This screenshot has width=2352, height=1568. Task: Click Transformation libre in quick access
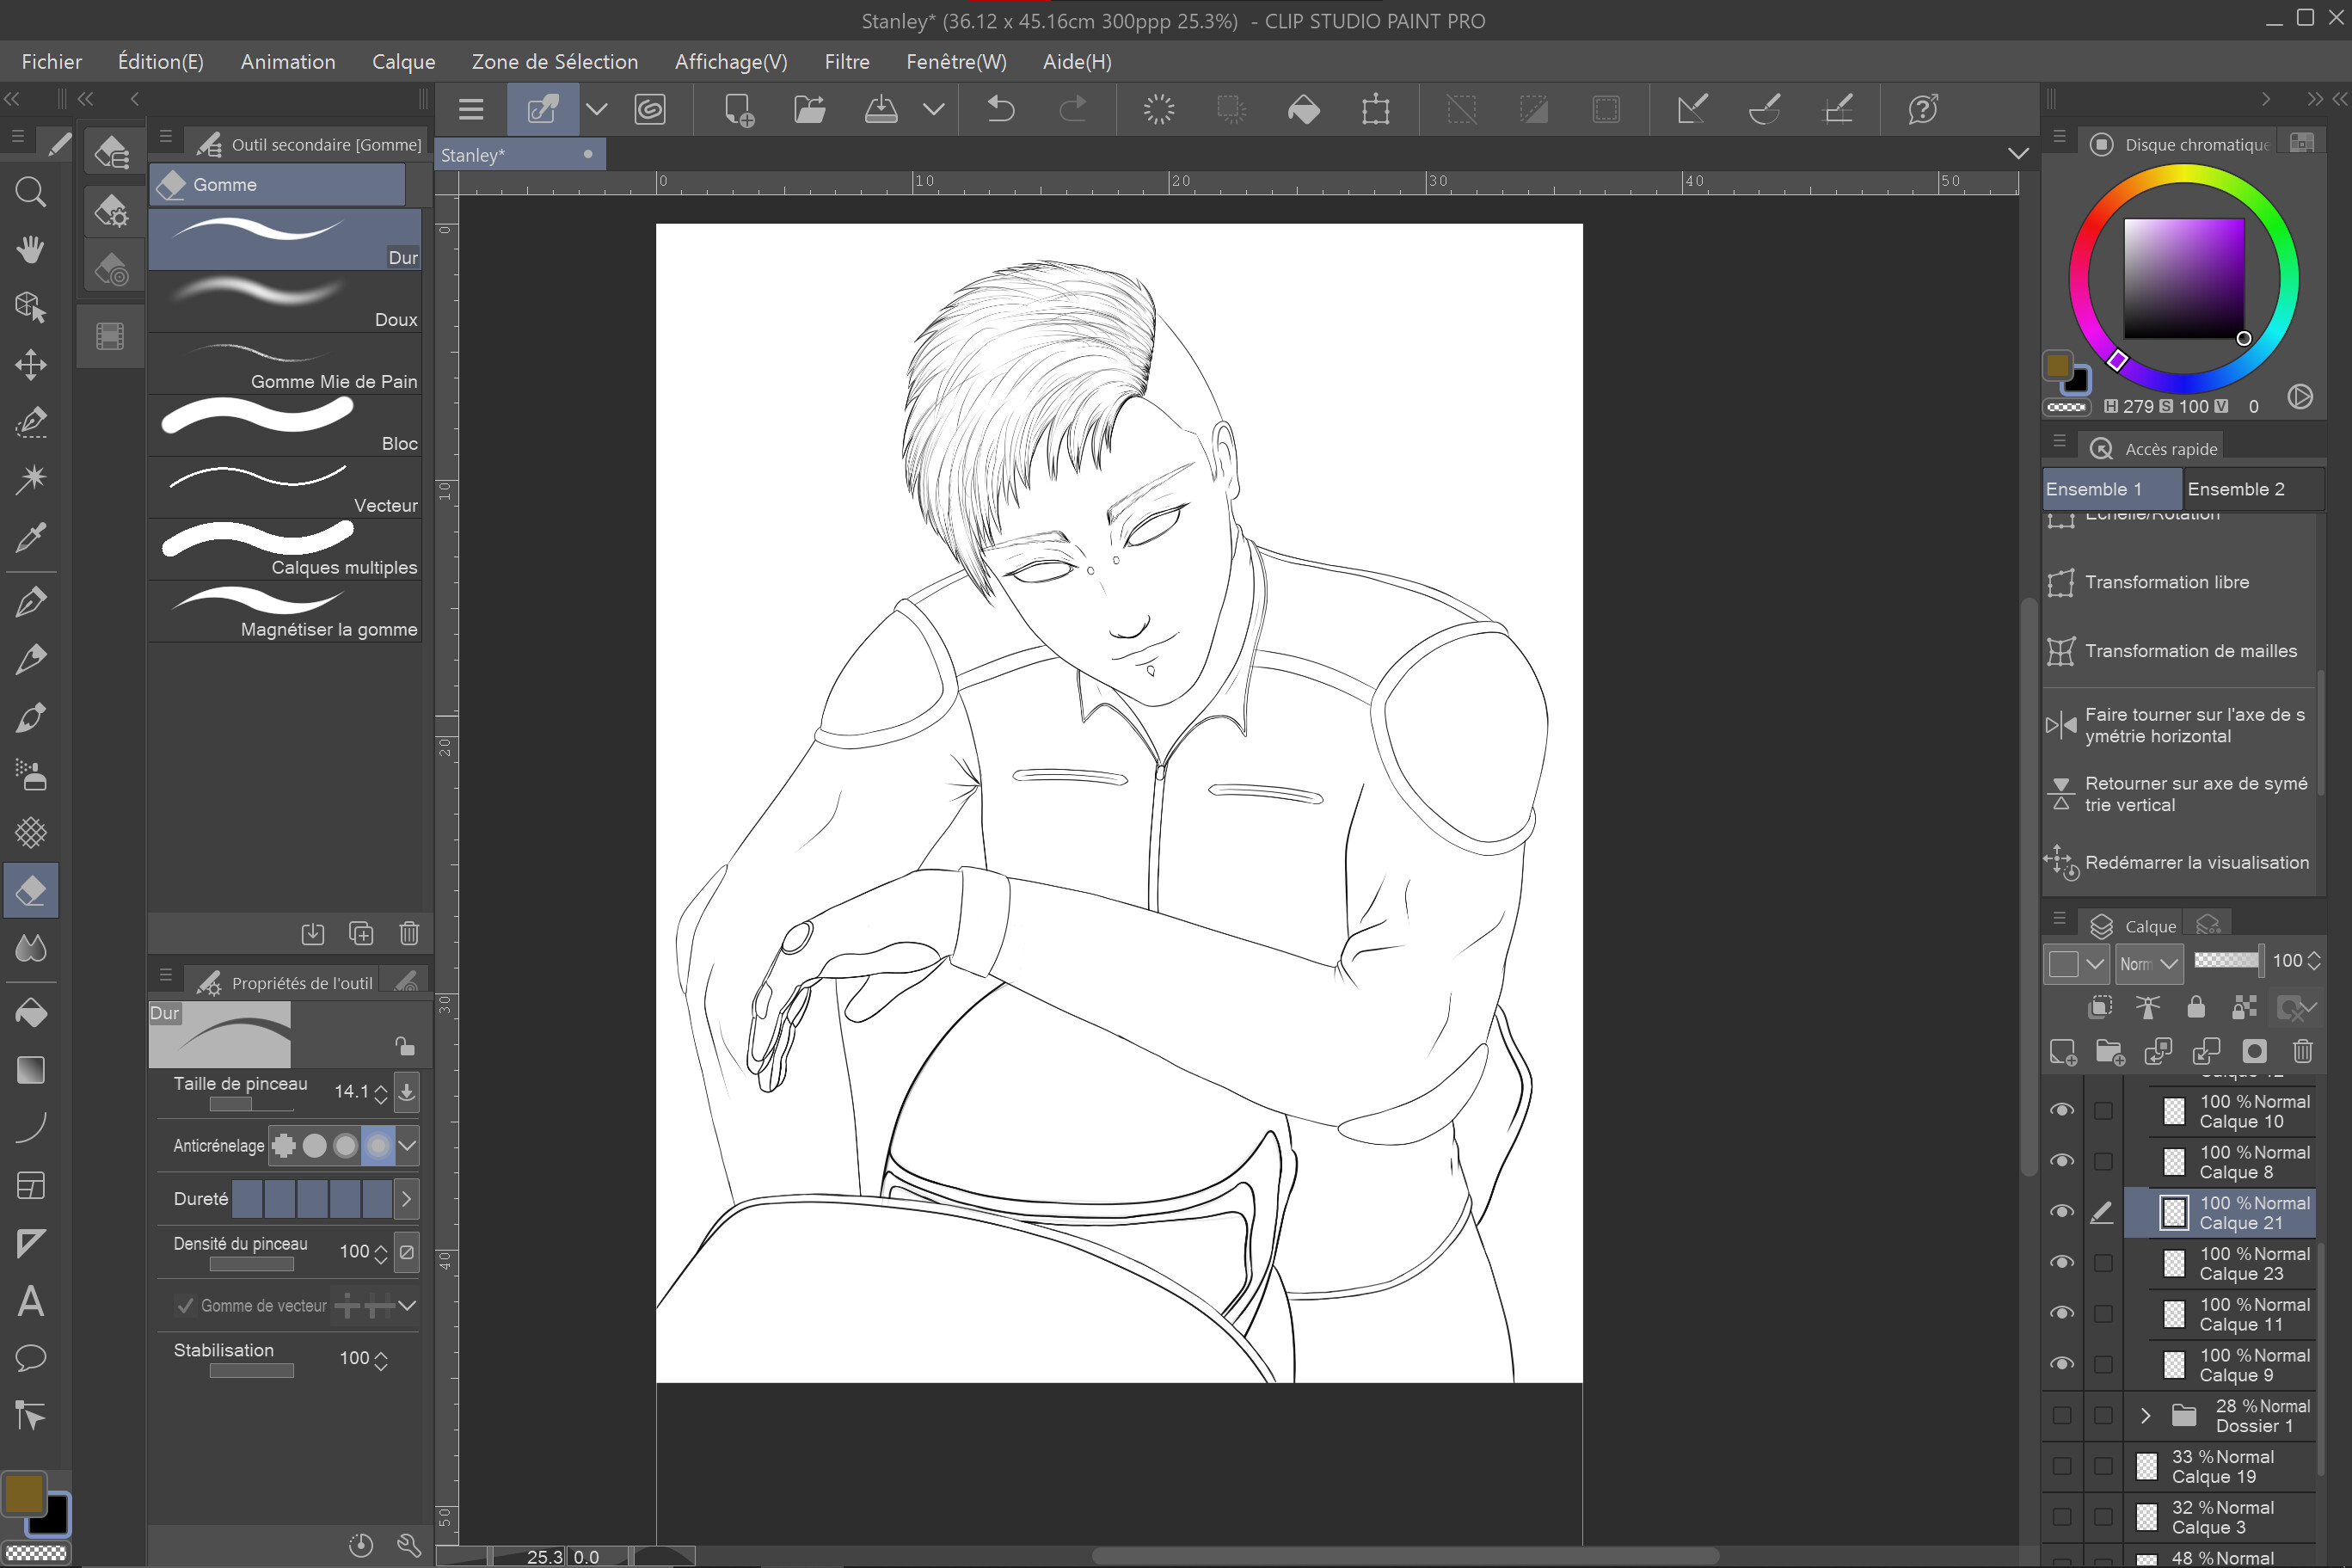tap(2166, 582)
